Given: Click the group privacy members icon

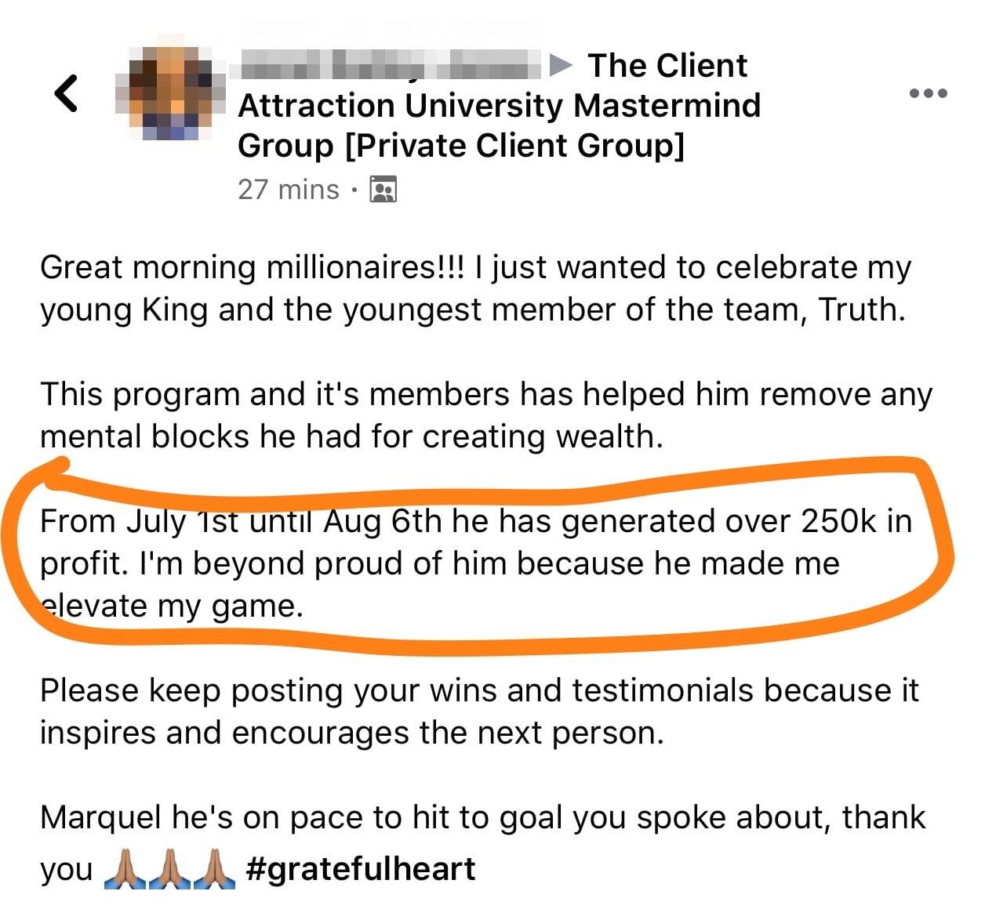Looking at the screenshot, I should pyautogui.click(x=383, y=190).
